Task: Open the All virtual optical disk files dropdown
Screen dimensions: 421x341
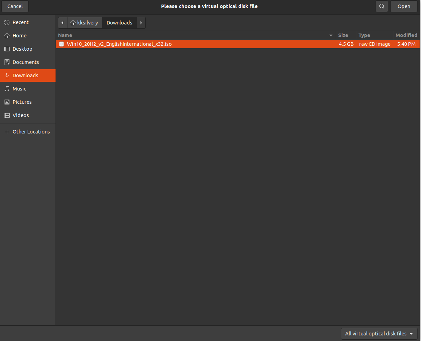Action: pos(379,334)
